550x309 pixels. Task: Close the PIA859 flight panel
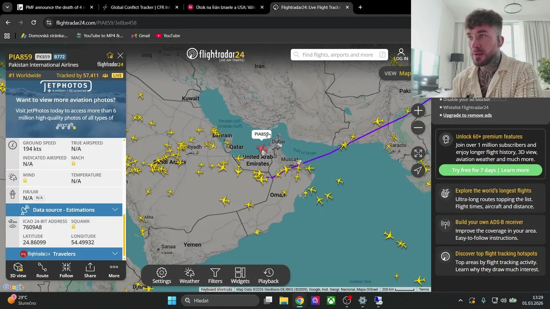click(120, 55)
